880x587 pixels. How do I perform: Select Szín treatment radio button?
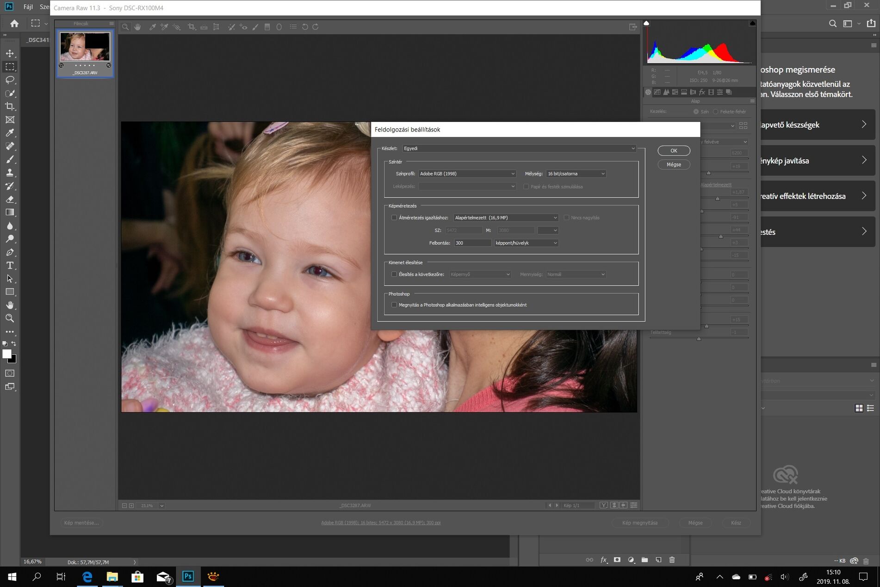coord(696,112)
